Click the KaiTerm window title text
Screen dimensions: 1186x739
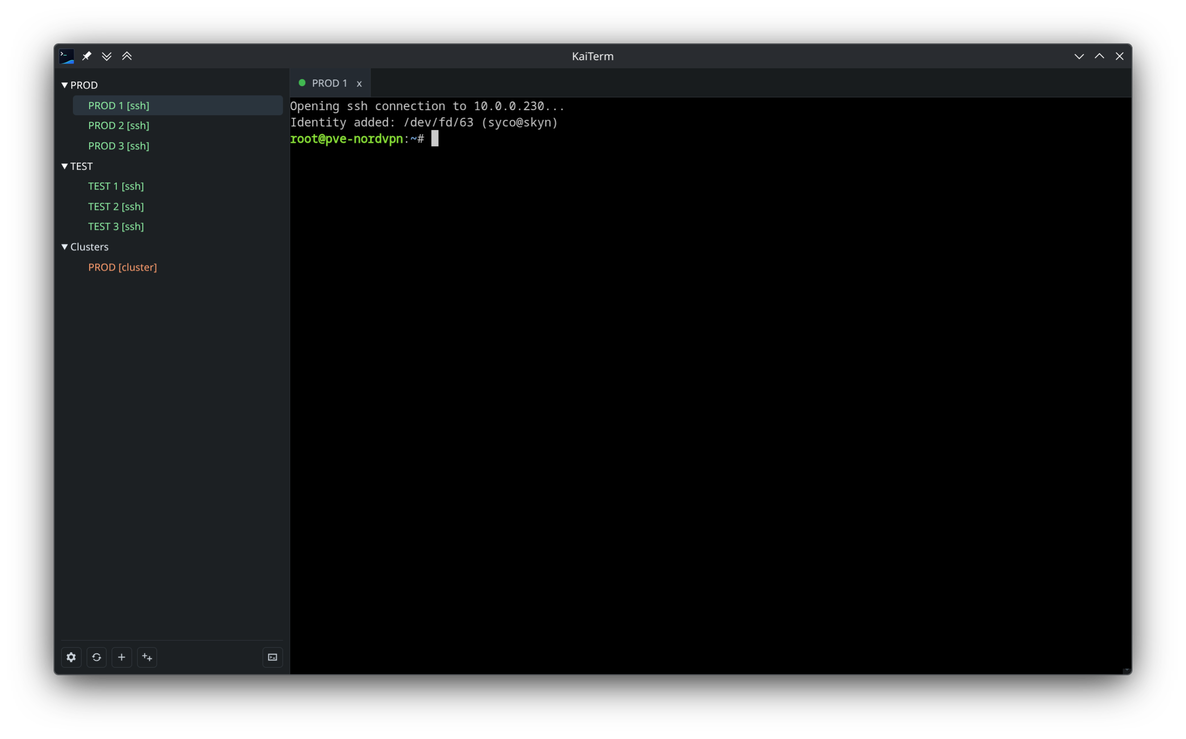click(593, 56)
